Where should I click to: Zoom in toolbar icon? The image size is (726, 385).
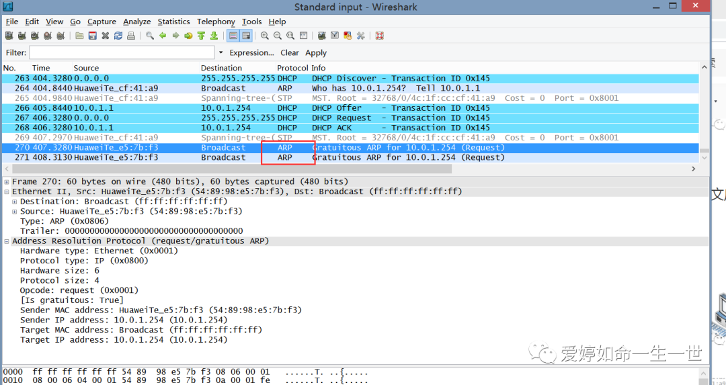pos(264,36)
